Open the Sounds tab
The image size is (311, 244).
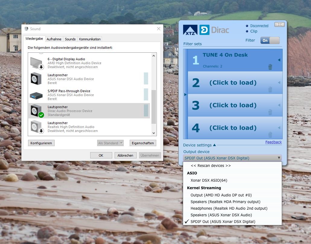70,39
